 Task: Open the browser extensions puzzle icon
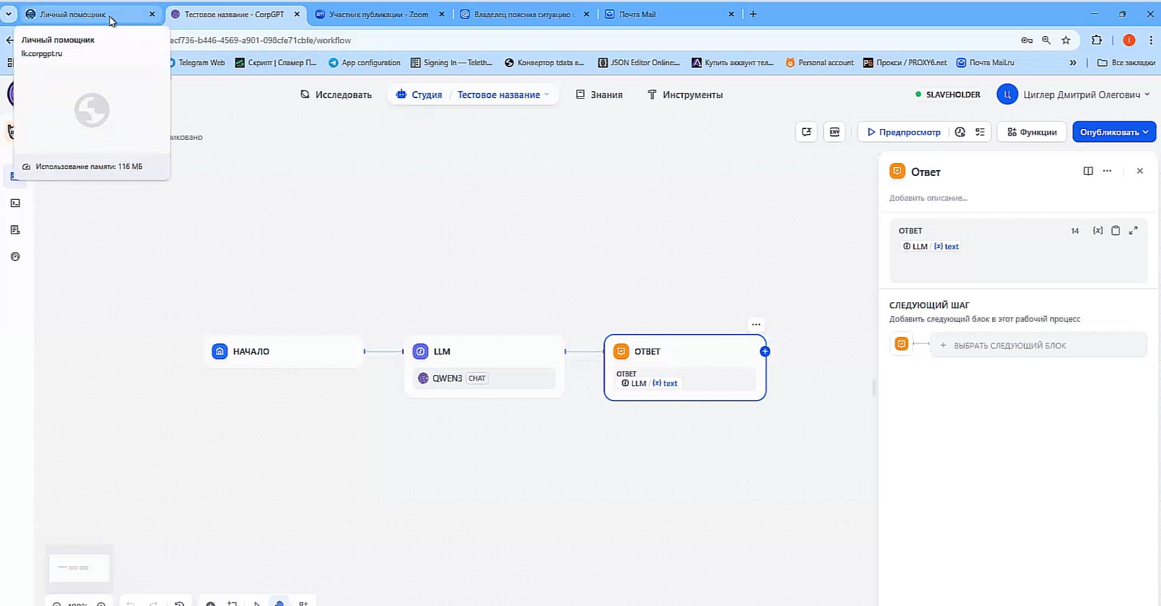pos(1097,40)
